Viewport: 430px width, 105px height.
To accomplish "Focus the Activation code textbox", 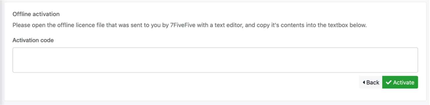I will (x=215, y=60).
